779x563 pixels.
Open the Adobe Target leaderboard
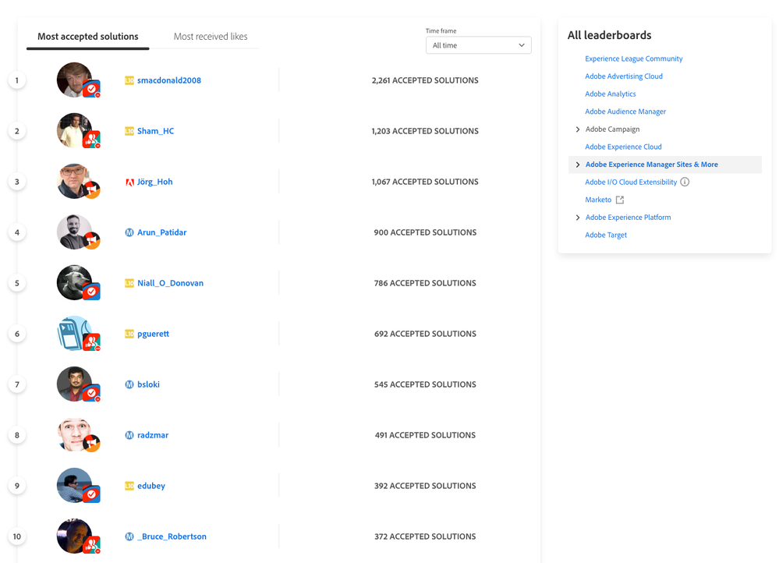[x=606, y=235]
